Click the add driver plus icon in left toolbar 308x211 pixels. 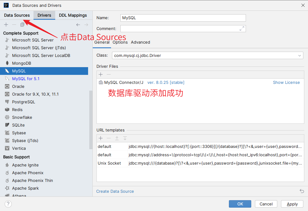6,25
